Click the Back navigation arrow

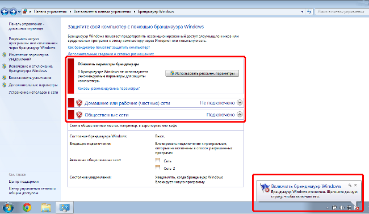pos(5,11)
